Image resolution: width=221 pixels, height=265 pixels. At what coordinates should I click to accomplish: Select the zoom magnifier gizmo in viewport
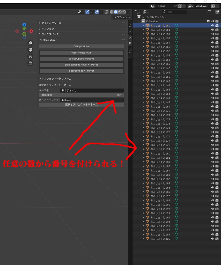click(x=31, y=43)
